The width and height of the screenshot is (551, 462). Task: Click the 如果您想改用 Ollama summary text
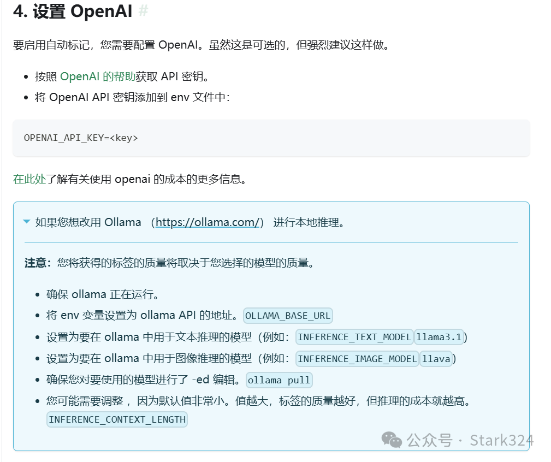[189, 222]
